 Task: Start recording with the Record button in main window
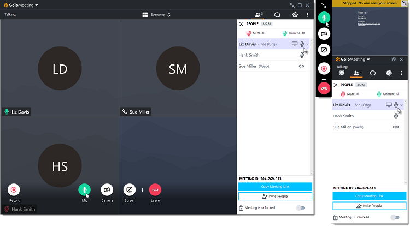(x=14, y=190)
